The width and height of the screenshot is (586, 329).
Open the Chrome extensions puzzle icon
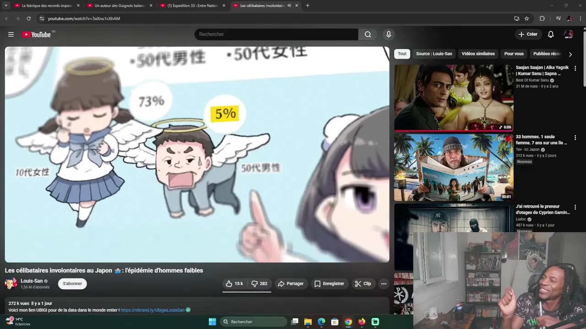[542, 18]
